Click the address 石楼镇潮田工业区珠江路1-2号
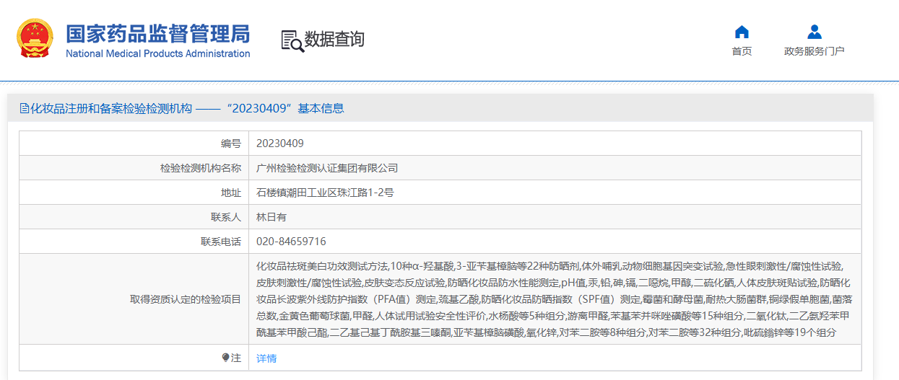The height and width of the screenshot is (380, 899). [325, 193]
